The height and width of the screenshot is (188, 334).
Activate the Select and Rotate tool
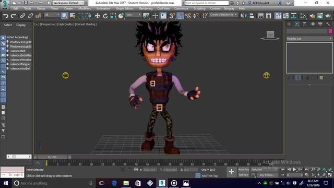[105, 16]
